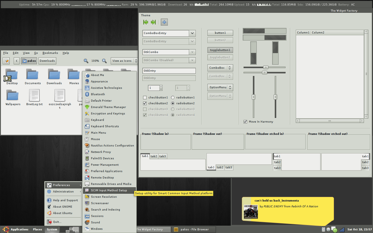This screenshot has width=373, height=233.
Task: Adjust the upper horizontal slider handle
Action: [265, 67]
